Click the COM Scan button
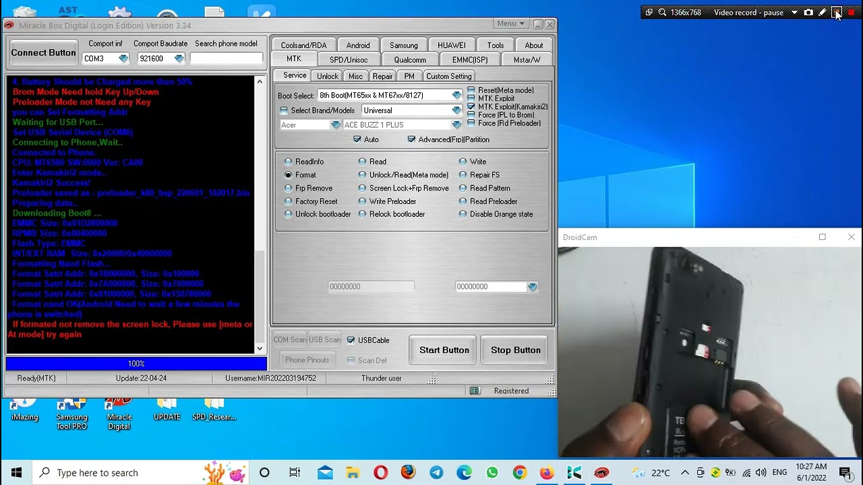The width and height of the screenshot is (863, 485). point(289,340)
